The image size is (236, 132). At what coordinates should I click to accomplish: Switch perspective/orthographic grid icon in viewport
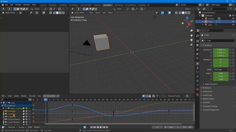(x=191, y=45)
